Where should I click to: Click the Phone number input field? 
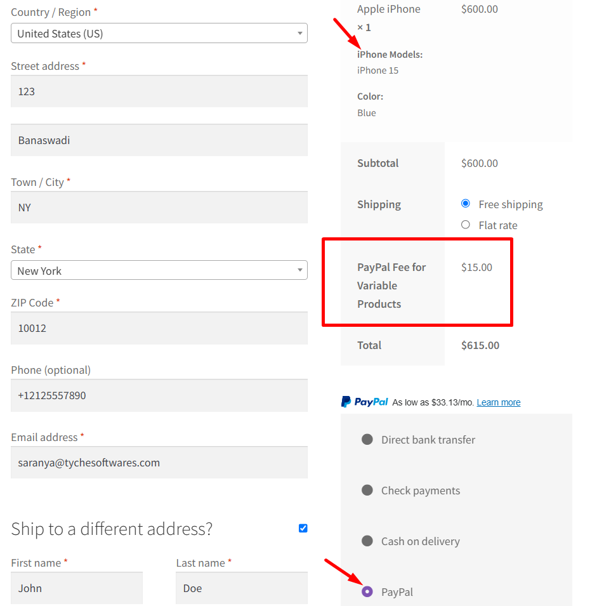coord(159,395)
